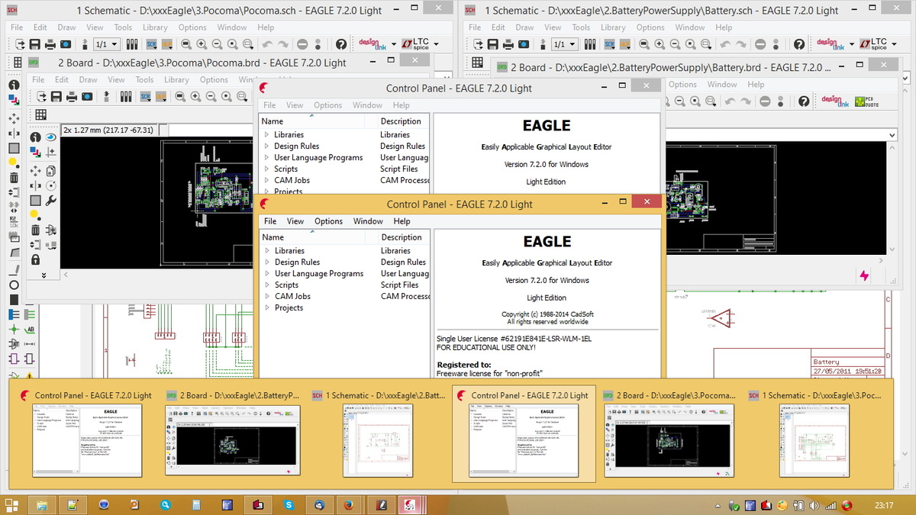This screenshot has width=916, height=515.
Task: Open Help menu in front Control Panel
Action: click(402, 221)
